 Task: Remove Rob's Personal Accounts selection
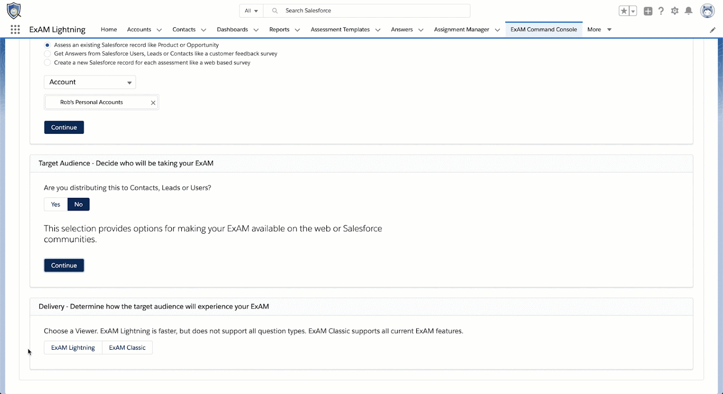(x=153, y=103)
